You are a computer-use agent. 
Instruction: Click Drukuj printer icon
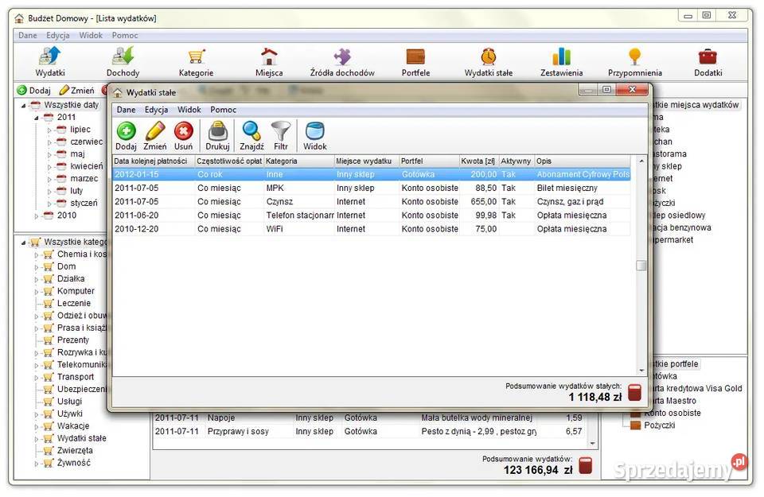(217, 136)
